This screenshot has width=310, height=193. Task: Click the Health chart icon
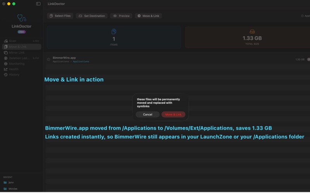(x=6, y=69)
